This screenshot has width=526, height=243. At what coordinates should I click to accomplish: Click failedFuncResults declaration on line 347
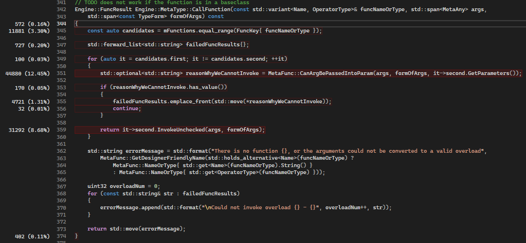pyautogui.click(x=213, y=45)
